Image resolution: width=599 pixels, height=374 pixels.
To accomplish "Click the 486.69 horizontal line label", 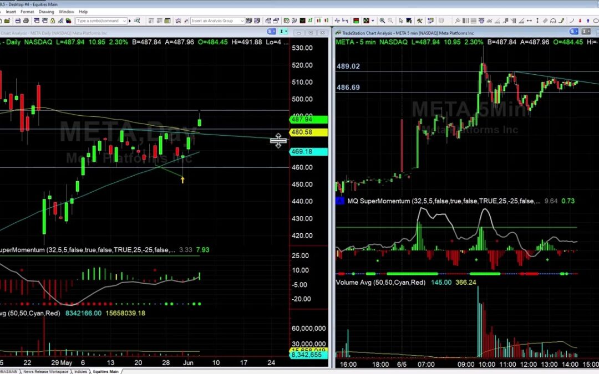I will (x=348, y=88).
